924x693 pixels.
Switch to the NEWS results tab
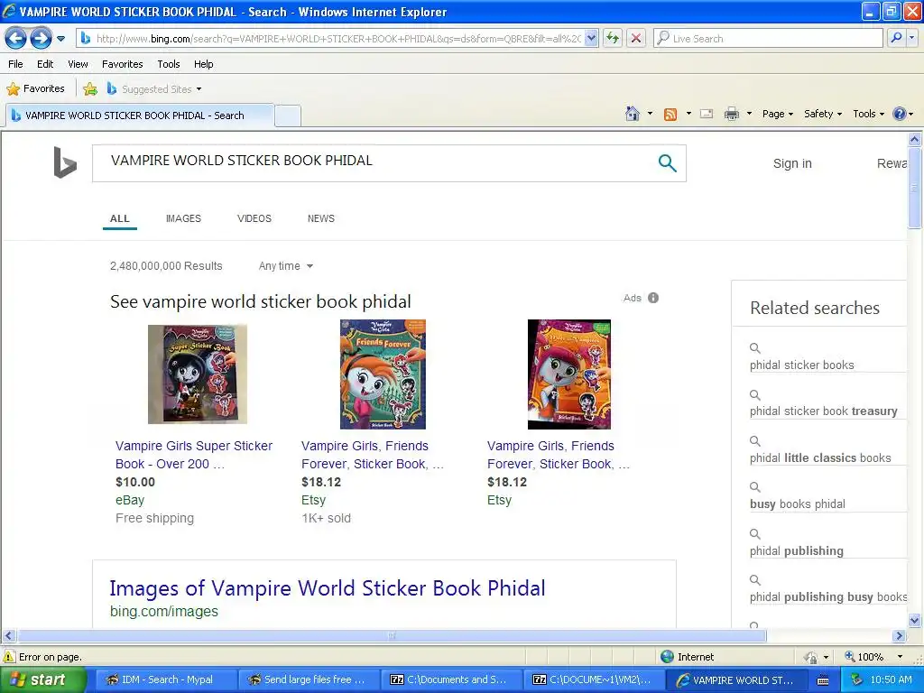pos(320,218)
